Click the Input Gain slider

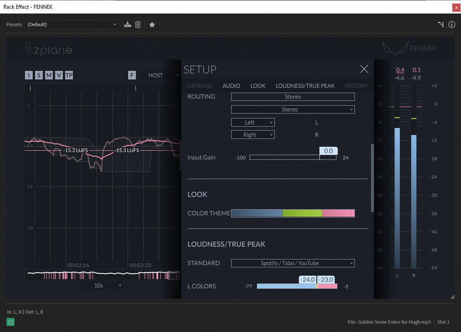pos(293,157)
